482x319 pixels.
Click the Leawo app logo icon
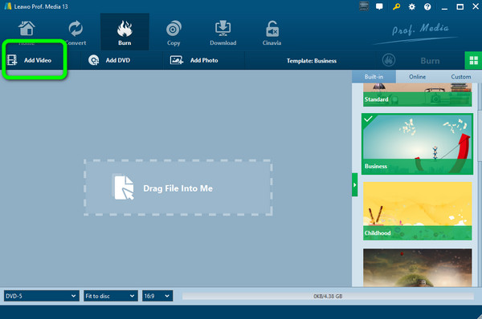pos(8,6)
